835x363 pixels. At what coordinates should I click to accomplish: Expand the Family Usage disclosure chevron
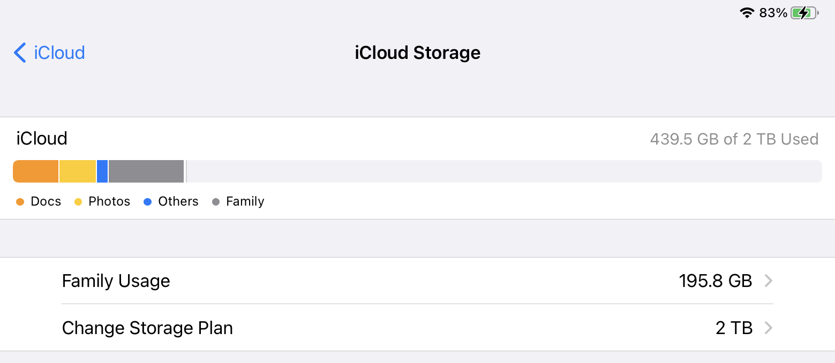pos(768,281)
